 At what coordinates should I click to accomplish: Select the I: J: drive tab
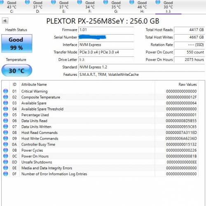click(168, 7)
